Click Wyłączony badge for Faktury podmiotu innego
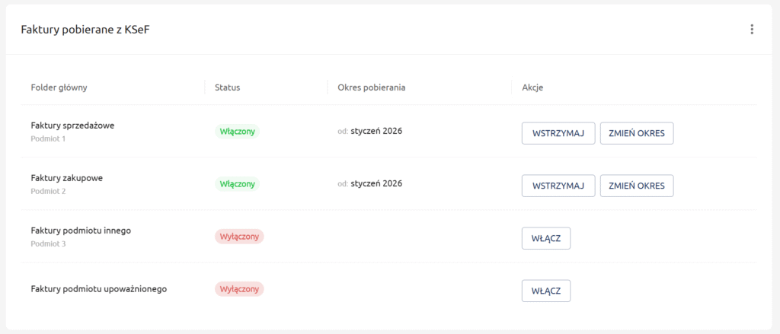Image resolution: width=780 pixels, height=334 pixels. 239,237
